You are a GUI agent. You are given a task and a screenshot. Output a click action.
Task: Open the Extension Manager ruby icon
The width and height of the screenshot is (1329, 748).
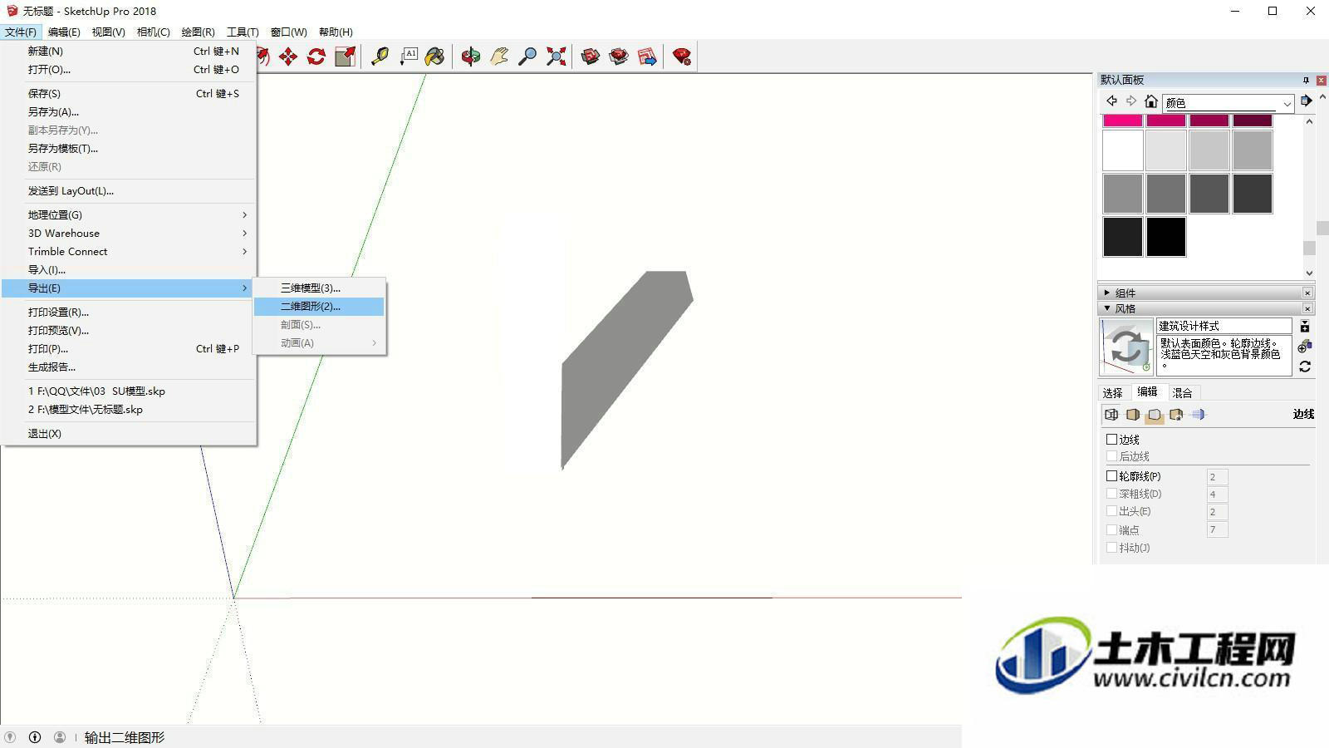682,57
